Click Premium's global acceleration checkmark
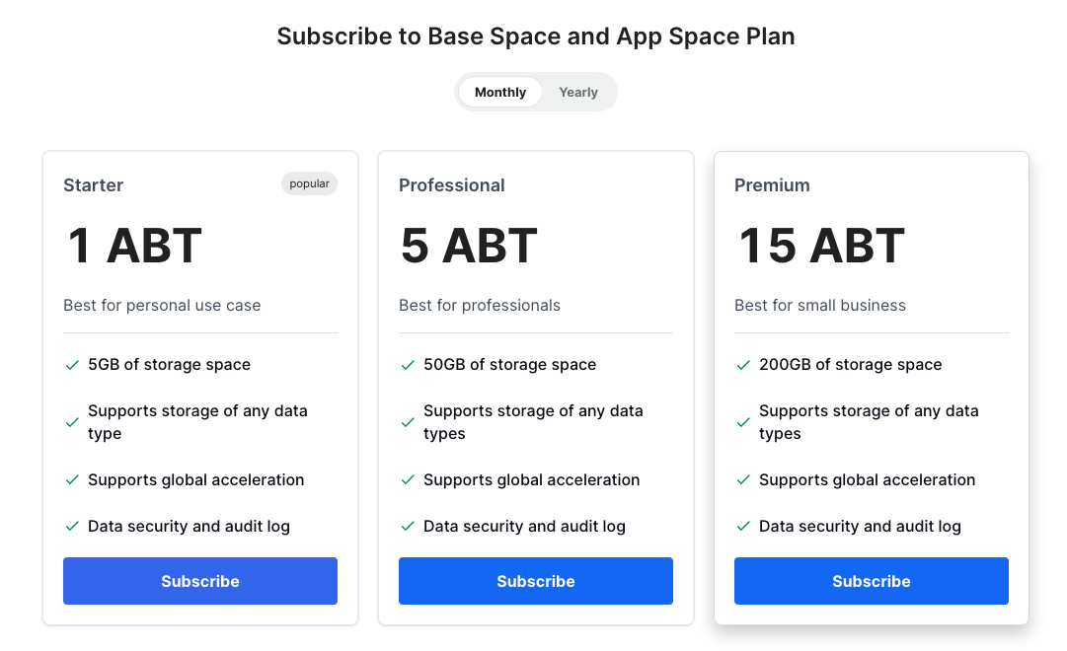 743,480
